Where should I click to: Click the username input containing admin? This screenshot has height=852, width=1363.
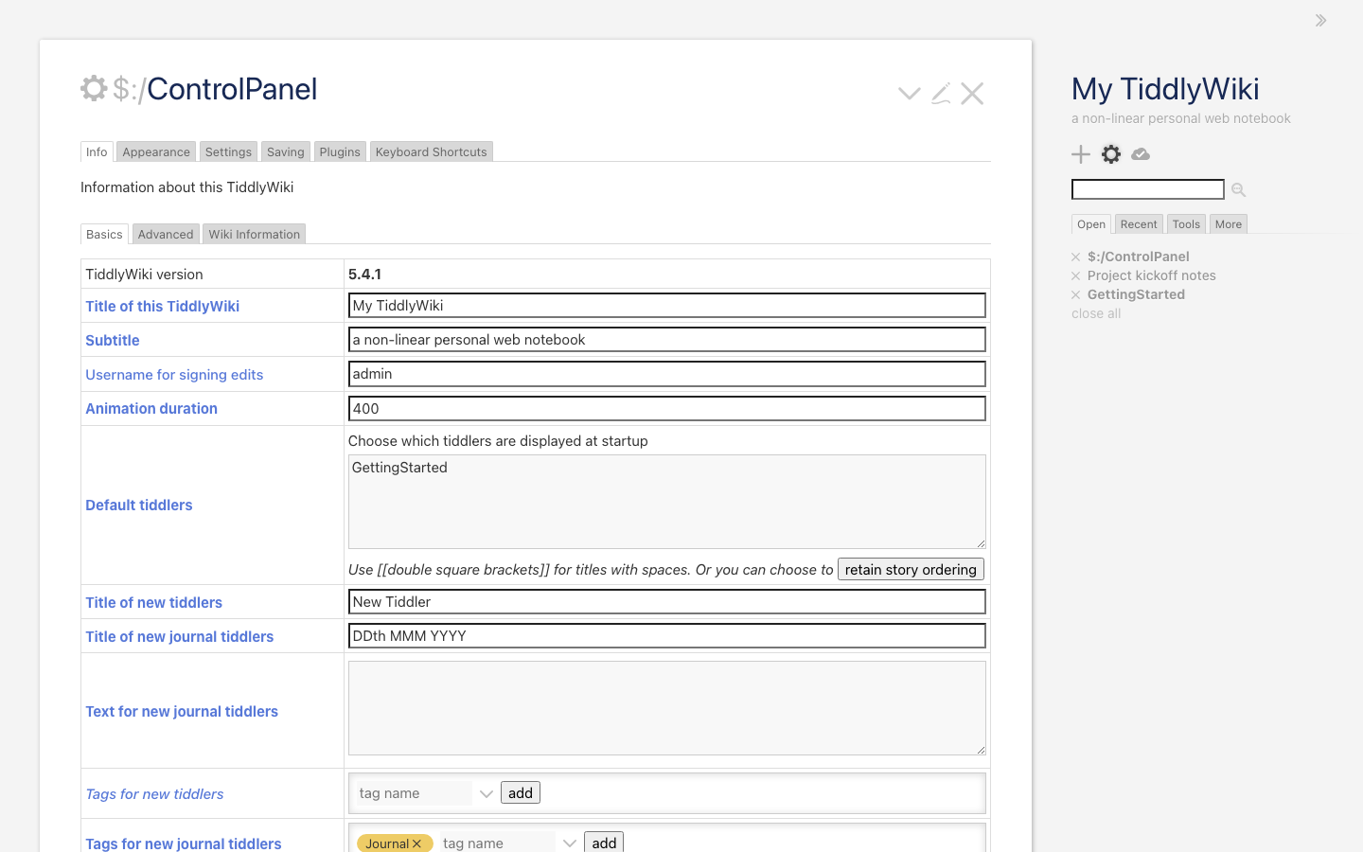coord(667,374)
